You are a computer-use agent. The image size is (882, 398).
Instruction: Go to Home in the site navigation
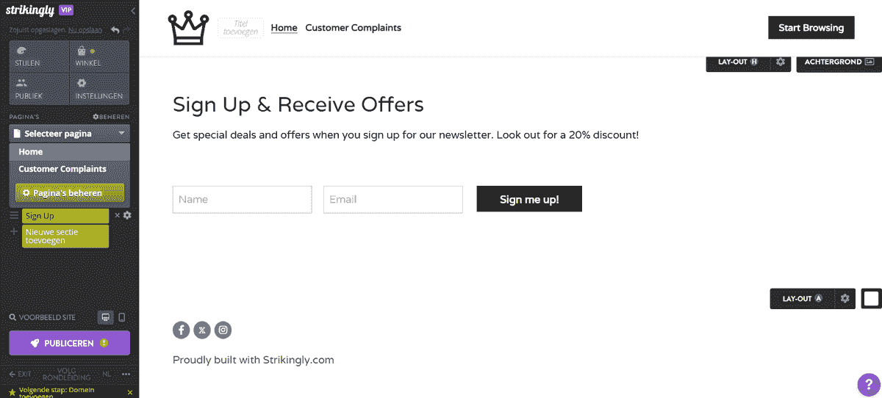[284, 28]
